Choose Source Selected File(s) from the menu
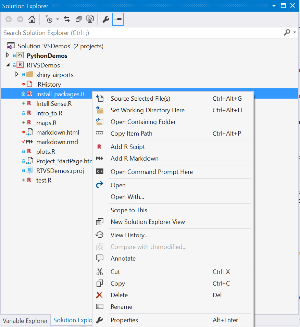300x327 pixels. (173, 98)
